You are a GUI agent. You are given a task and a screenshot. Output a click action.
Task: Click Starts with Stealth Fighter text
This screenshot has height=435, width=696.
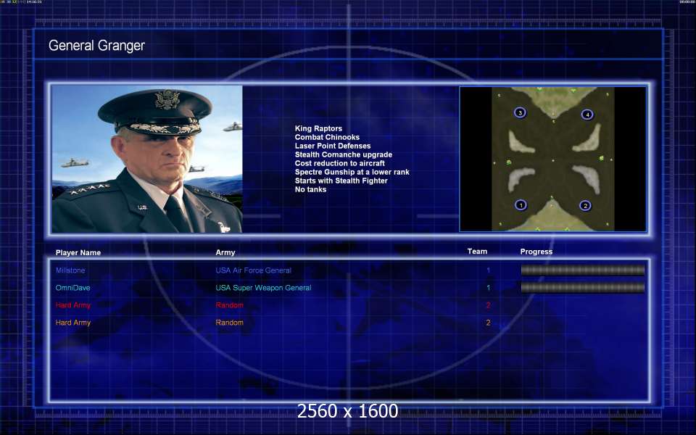[x=341, y=181]
